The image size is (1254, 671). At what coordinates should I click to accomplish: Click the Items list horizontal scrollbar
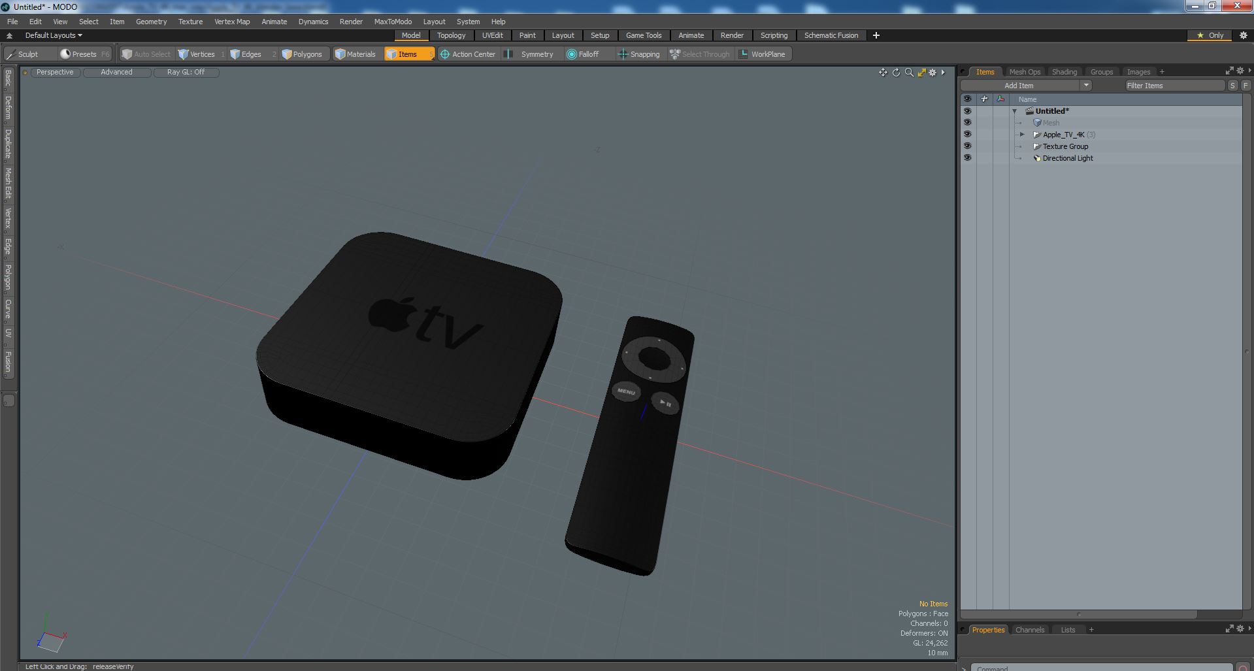tap(1079, 614)
